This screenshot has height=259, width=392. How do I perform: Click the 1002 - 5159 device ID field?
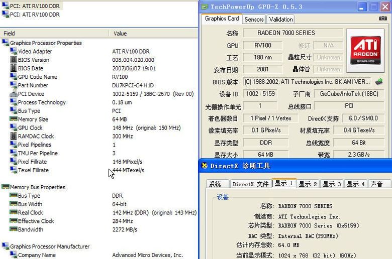click(260, 94)
